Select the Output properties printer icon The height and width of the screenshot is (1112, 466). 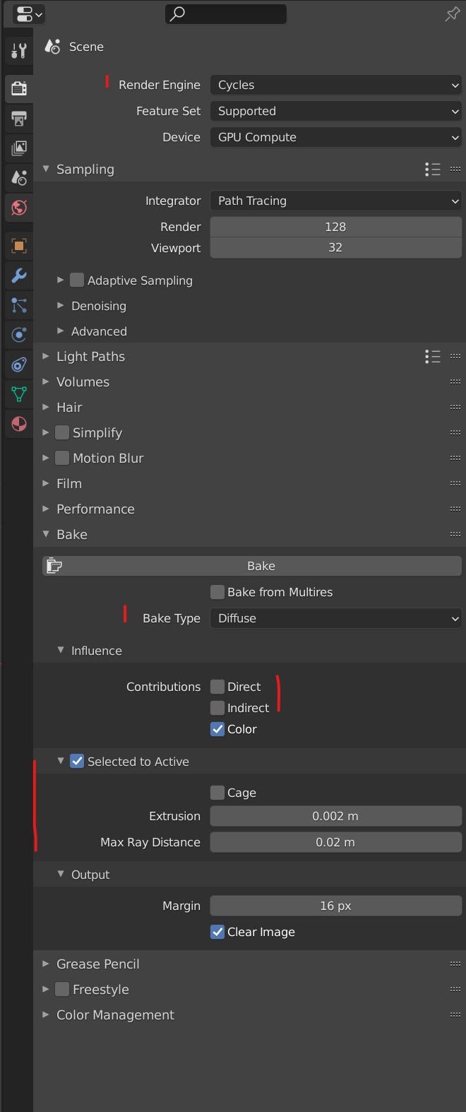pos(18,119)
